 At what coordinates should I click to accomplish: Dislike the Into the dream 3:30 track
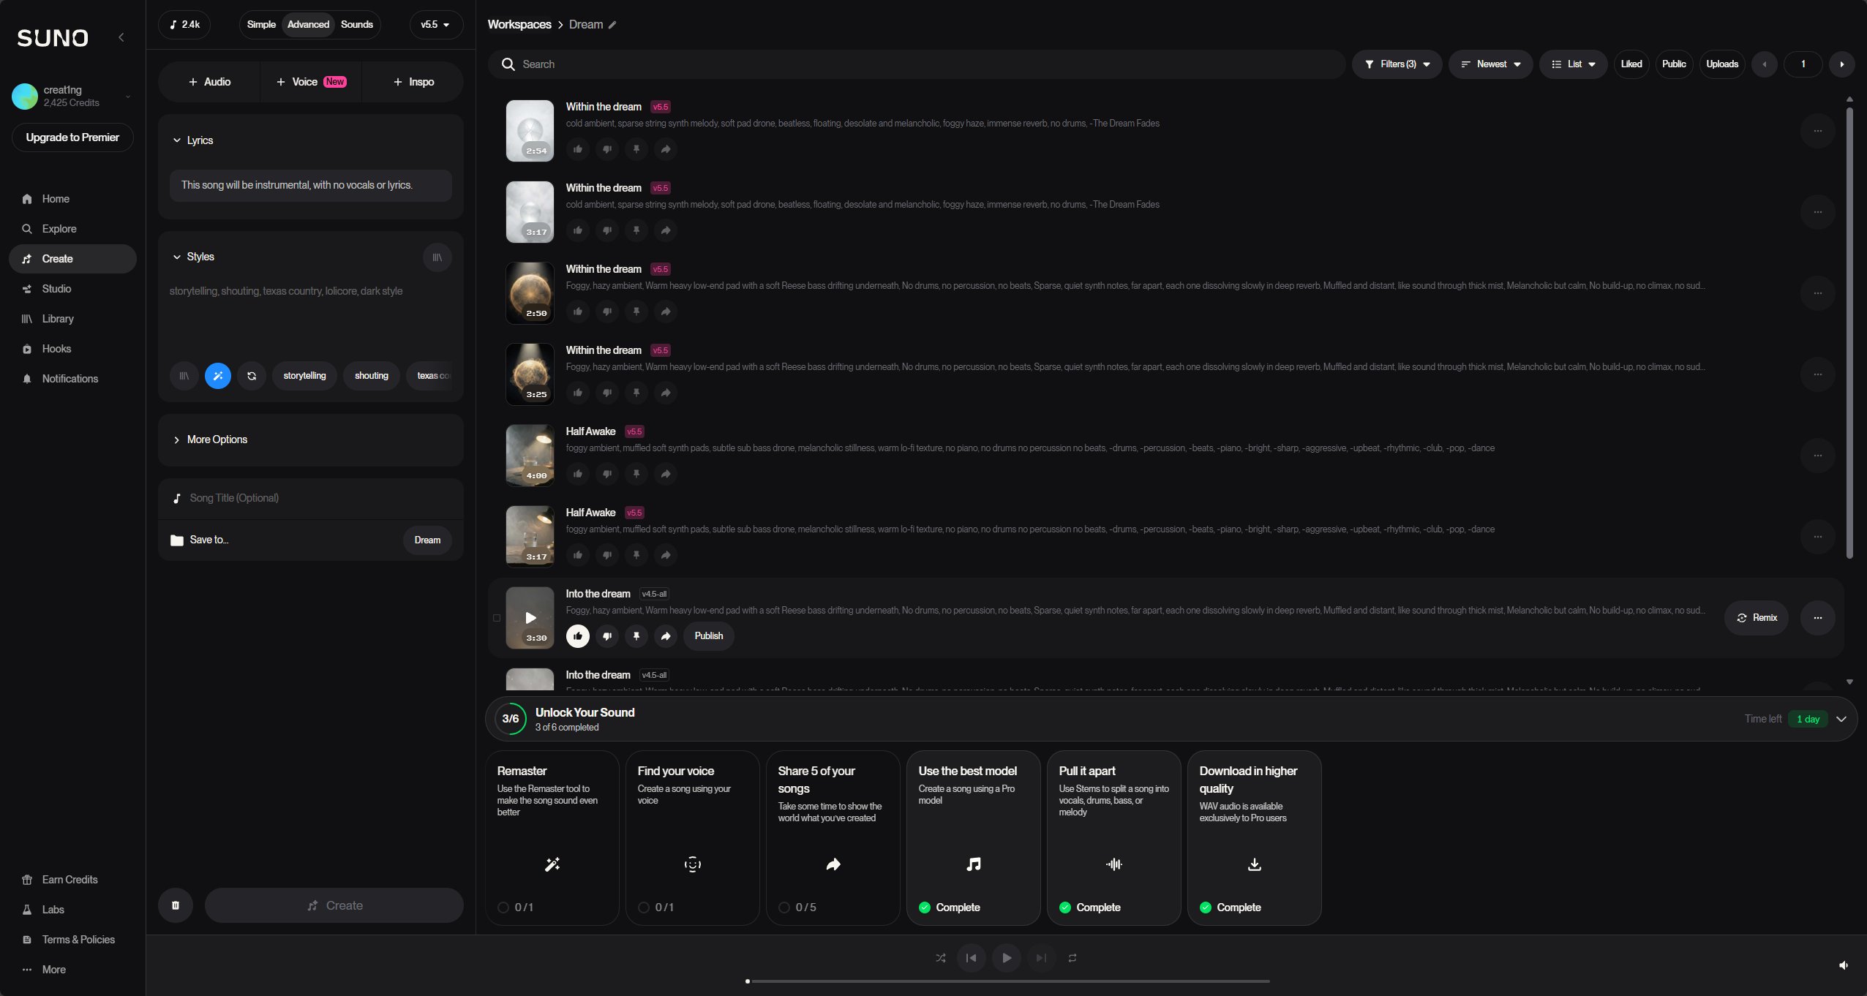coord(607,636)
